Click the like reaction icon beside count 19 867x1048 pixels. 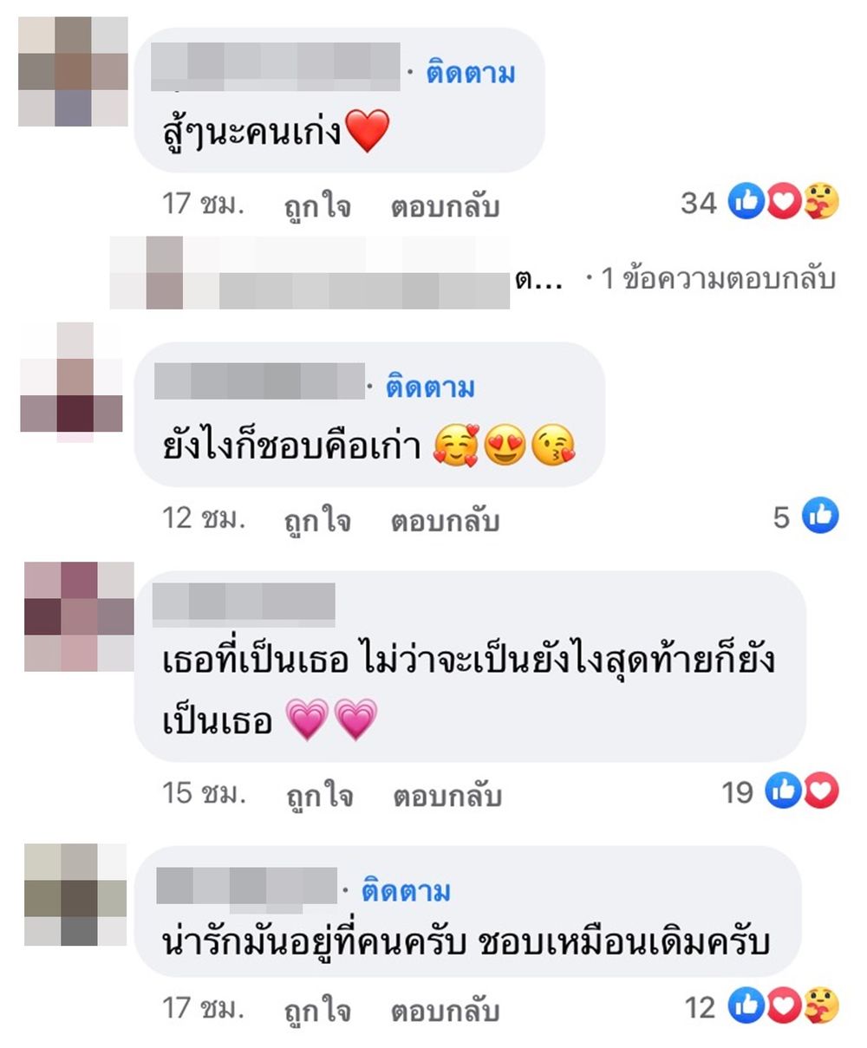(x=782, y=791)
